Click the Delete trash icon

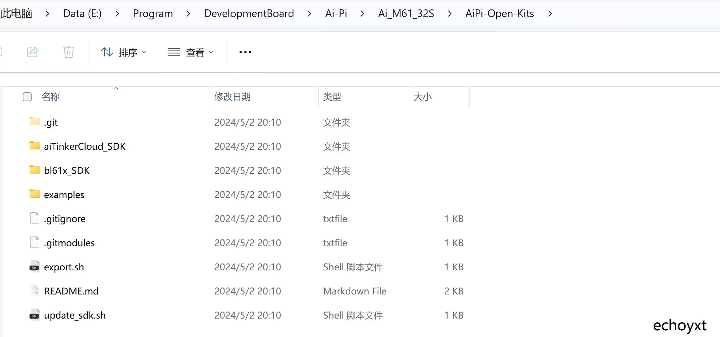tap(68, 52)
